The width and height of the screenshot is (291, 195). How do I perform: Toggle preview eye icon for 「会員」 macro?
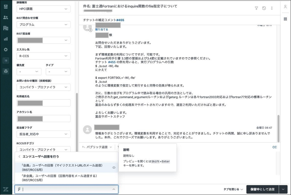click(x=114, y=167)
